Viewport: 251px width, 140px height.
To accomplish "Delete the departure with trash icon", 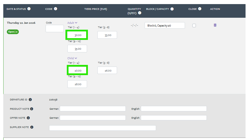I will 215,25.
